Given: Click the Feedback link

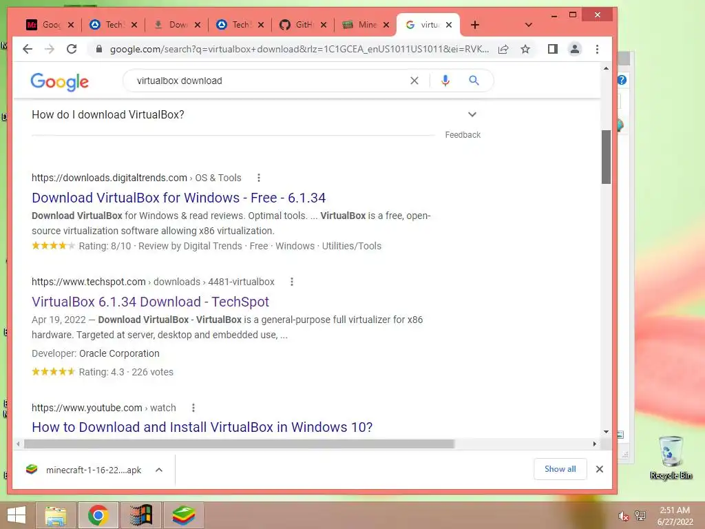Looking at the screenshot, I should click(x=463, y=135).
